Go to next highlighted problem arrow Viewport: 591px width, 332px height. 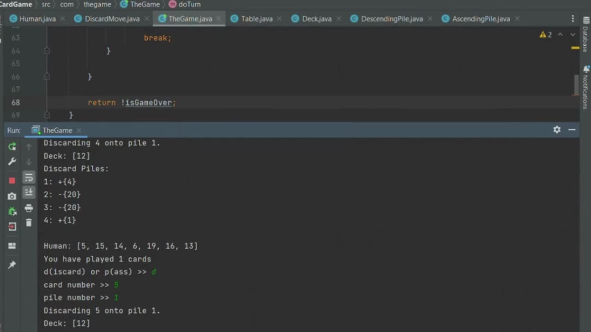click(x=573, y=35)
